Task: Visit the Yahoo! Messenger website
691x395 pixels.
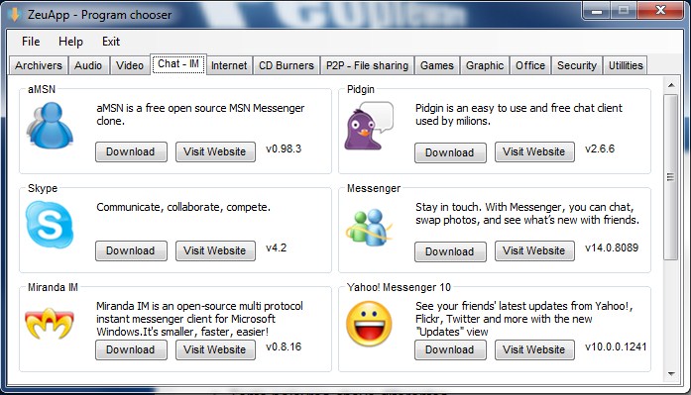Action: point(534,349)
